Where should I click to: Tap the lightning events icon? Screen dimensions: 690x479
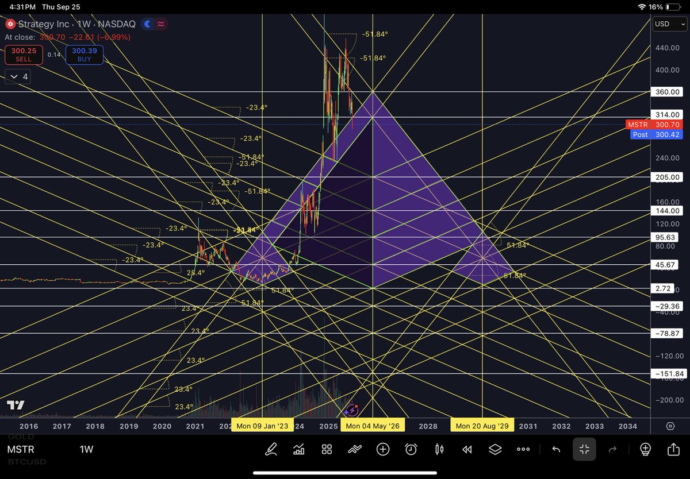point(351,410)
